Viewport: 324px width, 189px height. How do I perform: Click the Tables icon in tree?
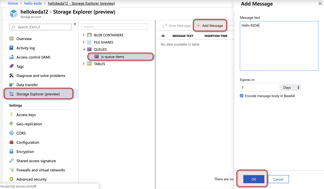pyautogui.click(x=89, y=64)
